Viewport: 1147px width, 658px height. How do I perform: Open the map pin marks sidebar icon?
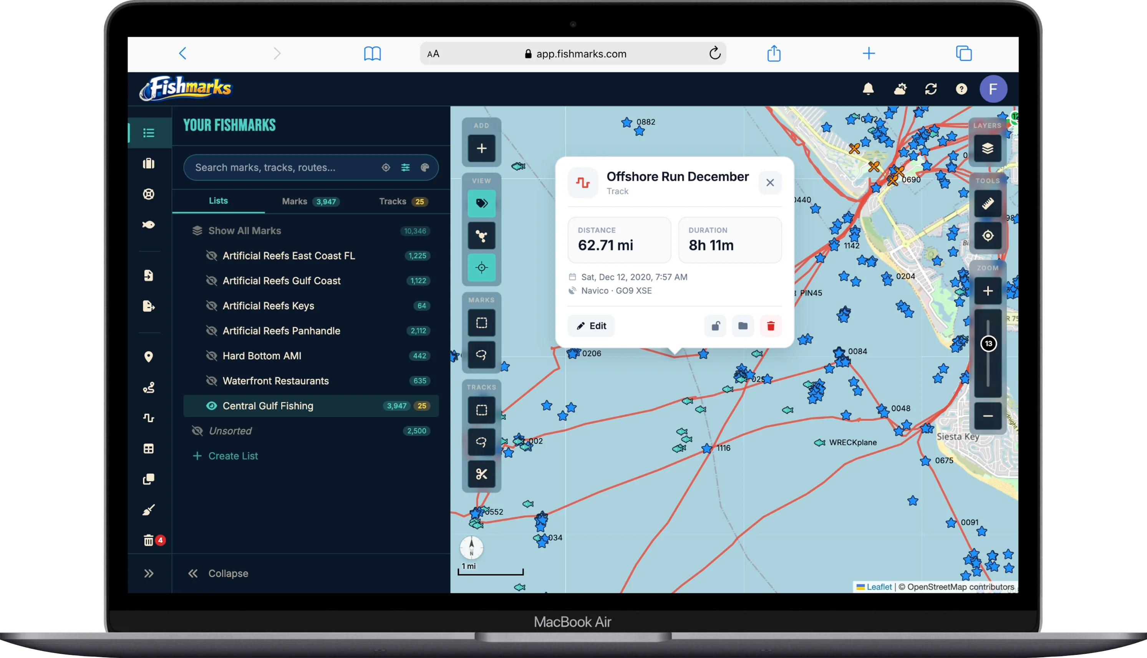149,357
